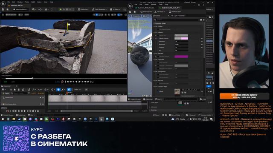
Task: Collapse the 02 - Metallic parameter group
Action: click(x=154, y=54)
